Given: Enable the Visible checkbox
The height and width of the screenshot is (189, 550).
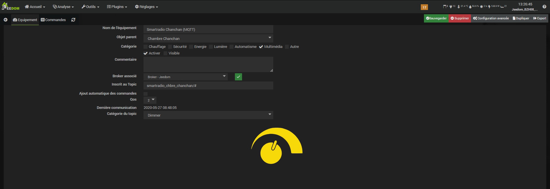Looking at the screenshot, I should [x=165, y=53].
